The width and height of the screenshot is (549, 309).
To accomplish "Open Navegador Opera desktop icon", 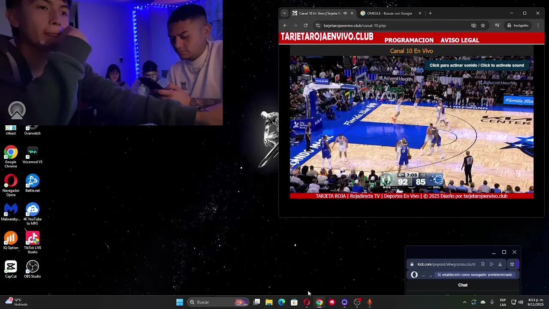I will coord(11,185).
